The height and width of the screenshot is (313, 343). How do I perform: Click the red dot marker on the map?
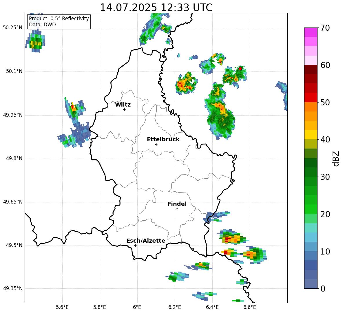click(x=240, y=68)
